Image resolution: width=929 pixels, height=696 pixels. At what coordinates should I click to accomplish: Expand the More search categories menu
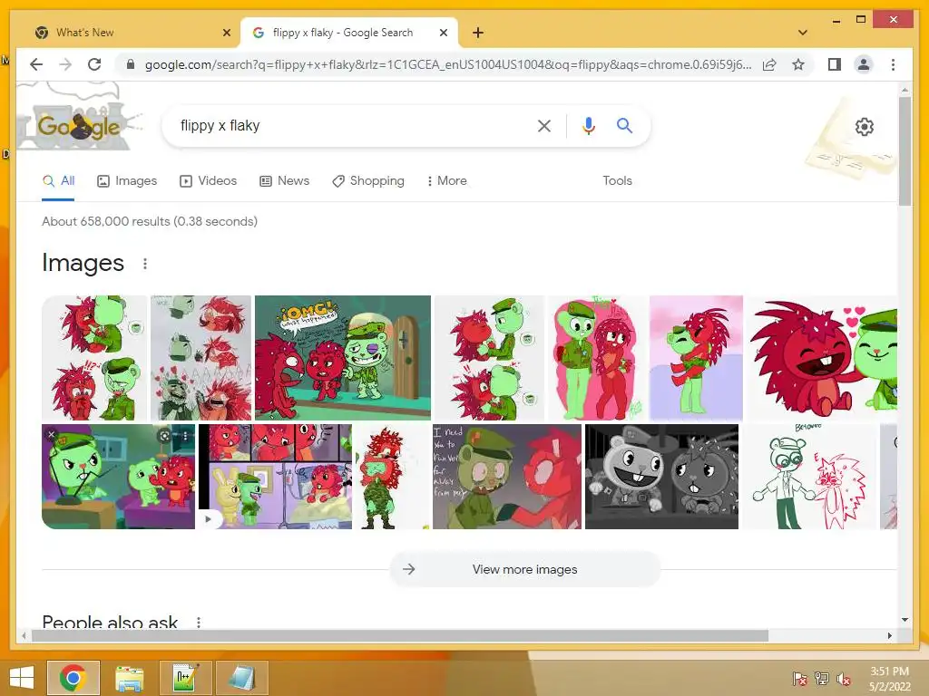446,180
